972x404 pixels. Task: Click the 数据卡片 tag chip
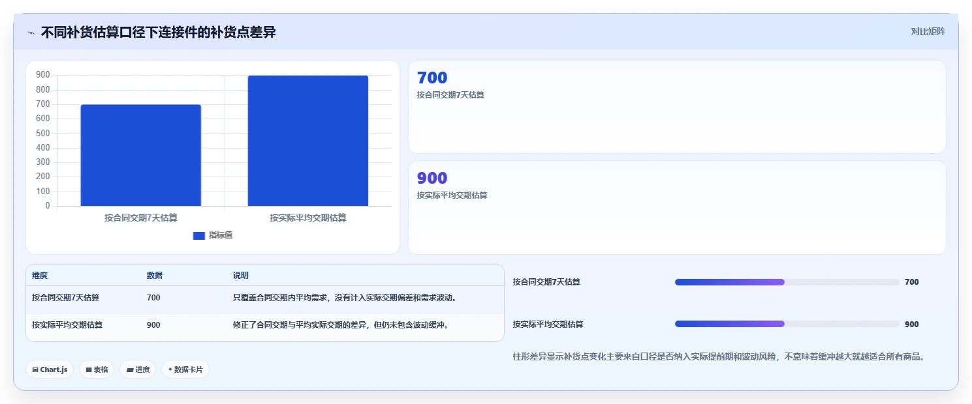tap(185, 369)
